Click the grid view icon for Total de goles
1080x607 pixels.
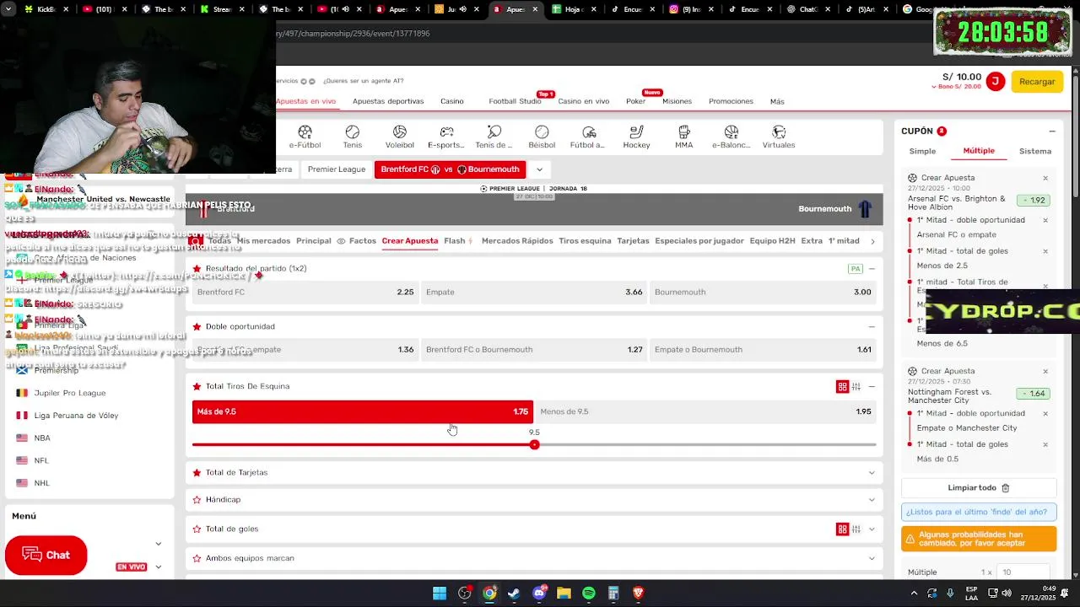[842, 529]
